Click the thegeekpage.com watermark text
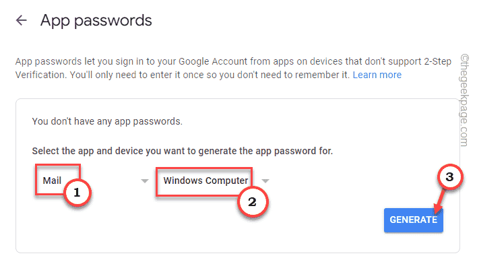The height and width of the screenshot is (264, 477). (464, 100)
